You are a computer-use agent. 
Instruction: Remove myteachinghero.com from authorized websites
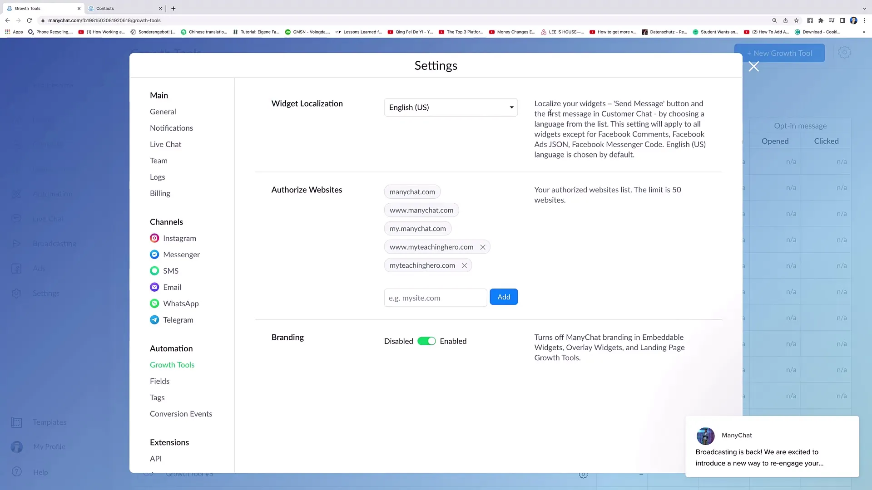point(464,265)
